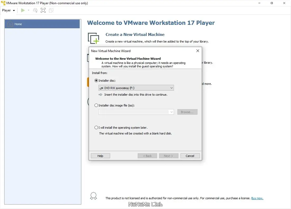Maximize the VMware Player window
The image size is (291, 209).
pyautogui.click(x=272, y=3)
